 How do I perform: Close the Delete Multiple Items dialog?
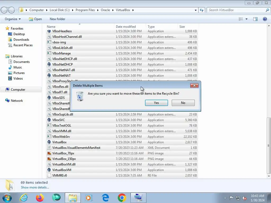click(194, 85)
